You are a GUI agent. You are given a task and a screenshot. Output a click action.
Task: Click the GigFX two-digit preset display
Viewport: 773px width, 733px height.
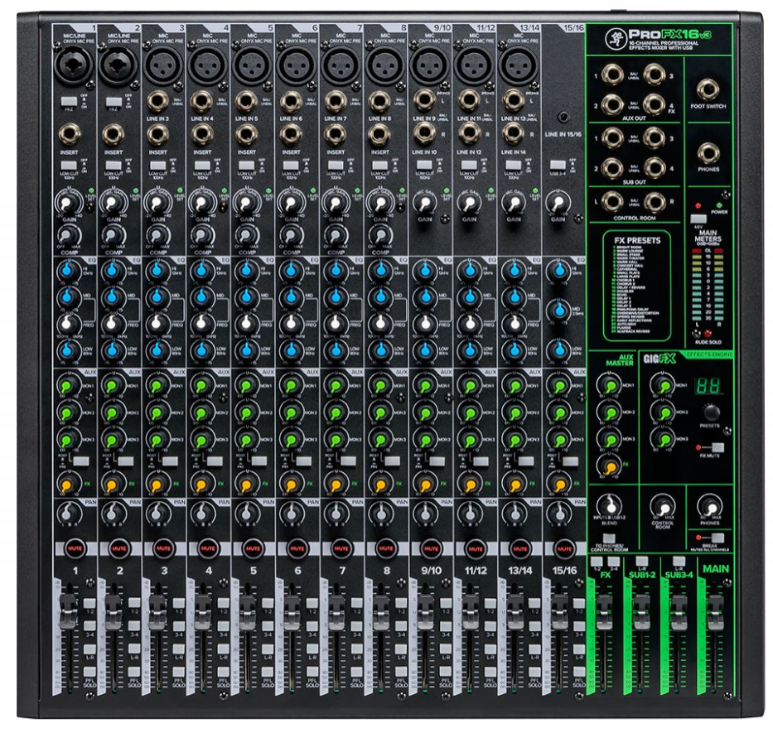pos(708,385)
